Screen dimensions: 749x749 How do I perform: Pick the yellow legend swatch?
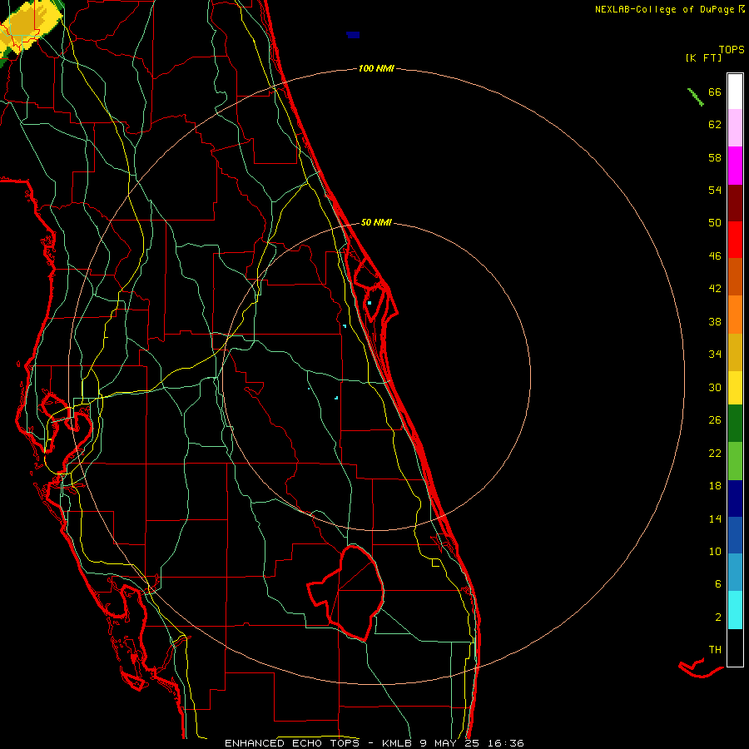735,387
